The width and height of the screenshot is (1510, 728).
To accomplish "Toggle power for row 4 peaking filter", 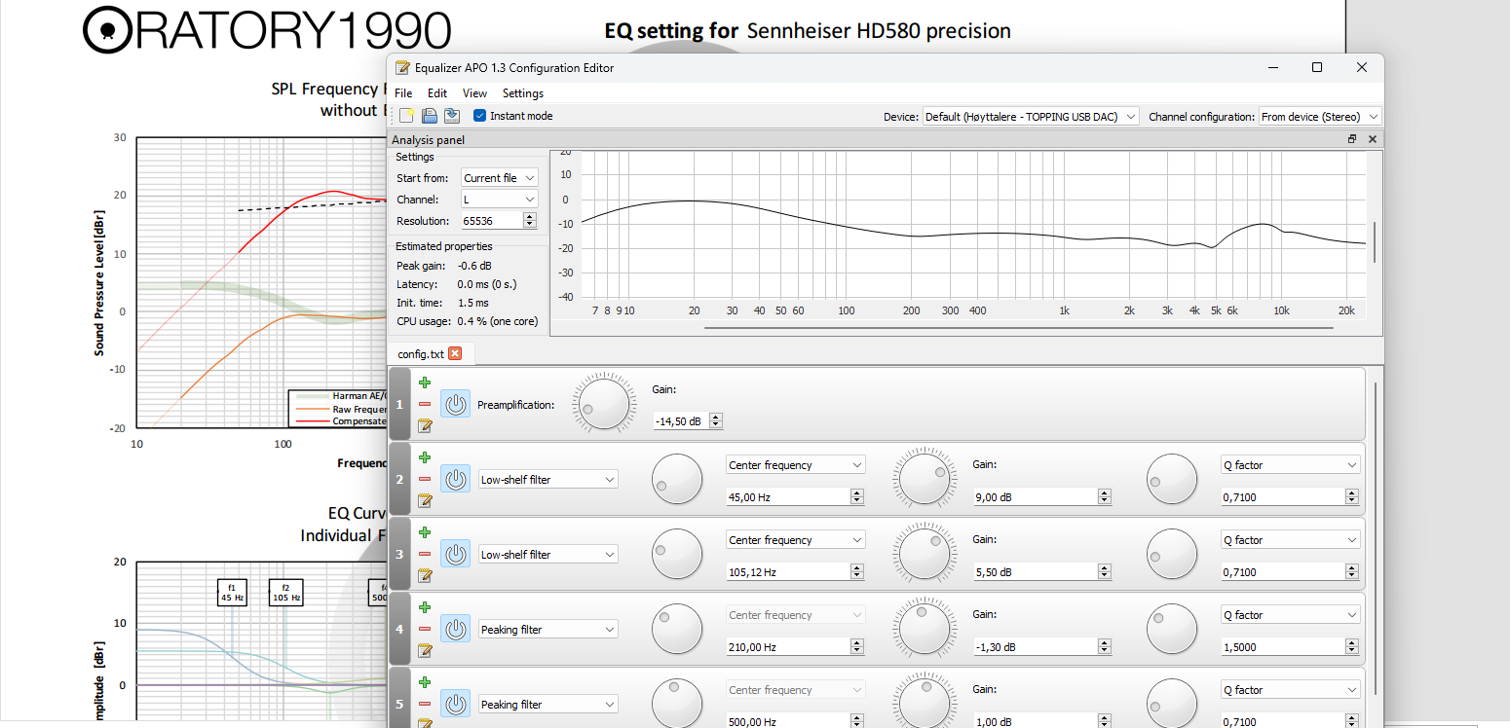I will (x=455, y=629).
